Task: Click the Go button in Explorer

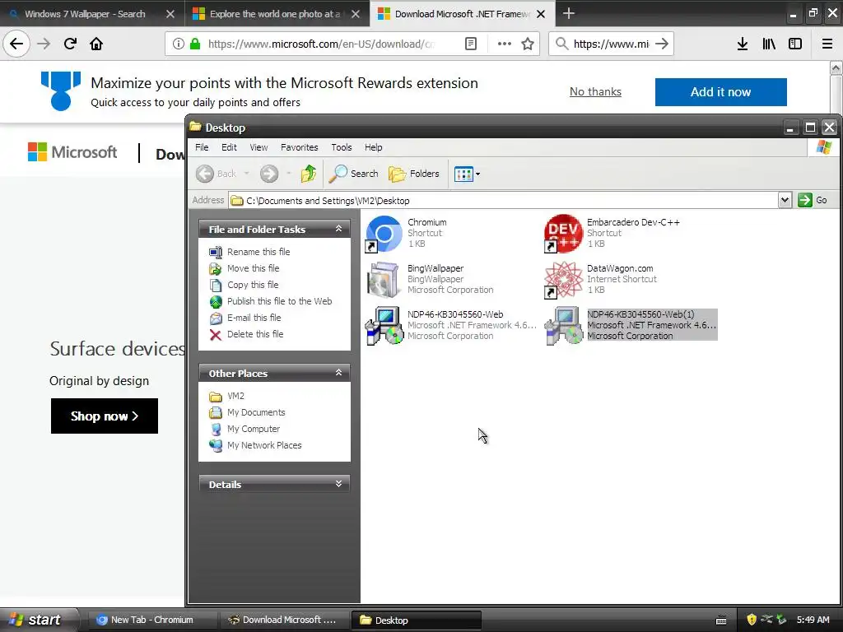Action: coord(813,201)
